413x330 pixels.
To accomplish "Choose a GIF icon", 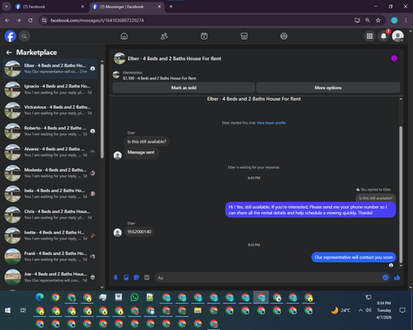I will pyautogui.click(x=147, y=277).
